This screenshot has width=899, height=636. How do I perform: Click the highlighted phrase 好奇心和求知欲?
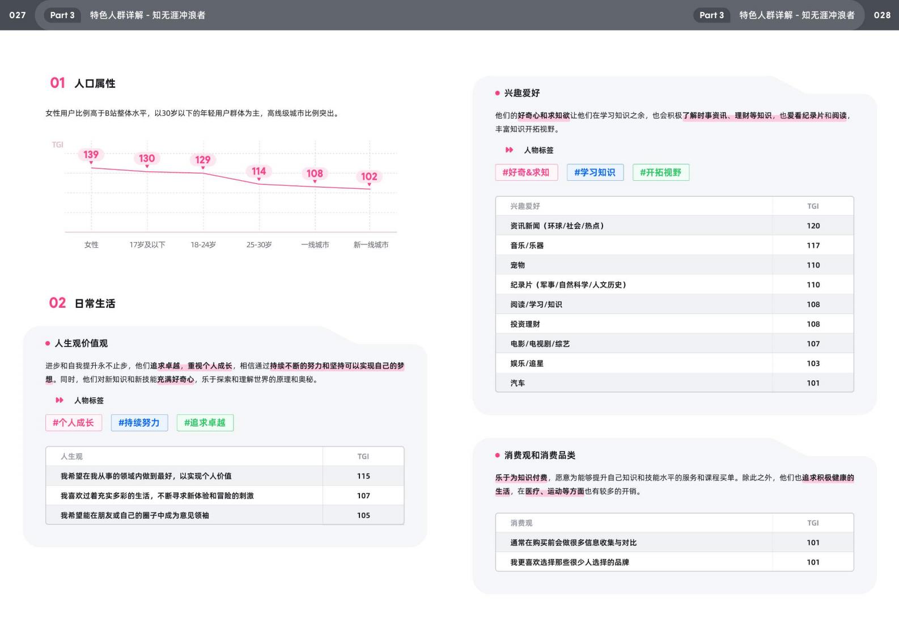pyautogui.click(x=544, y=116)
